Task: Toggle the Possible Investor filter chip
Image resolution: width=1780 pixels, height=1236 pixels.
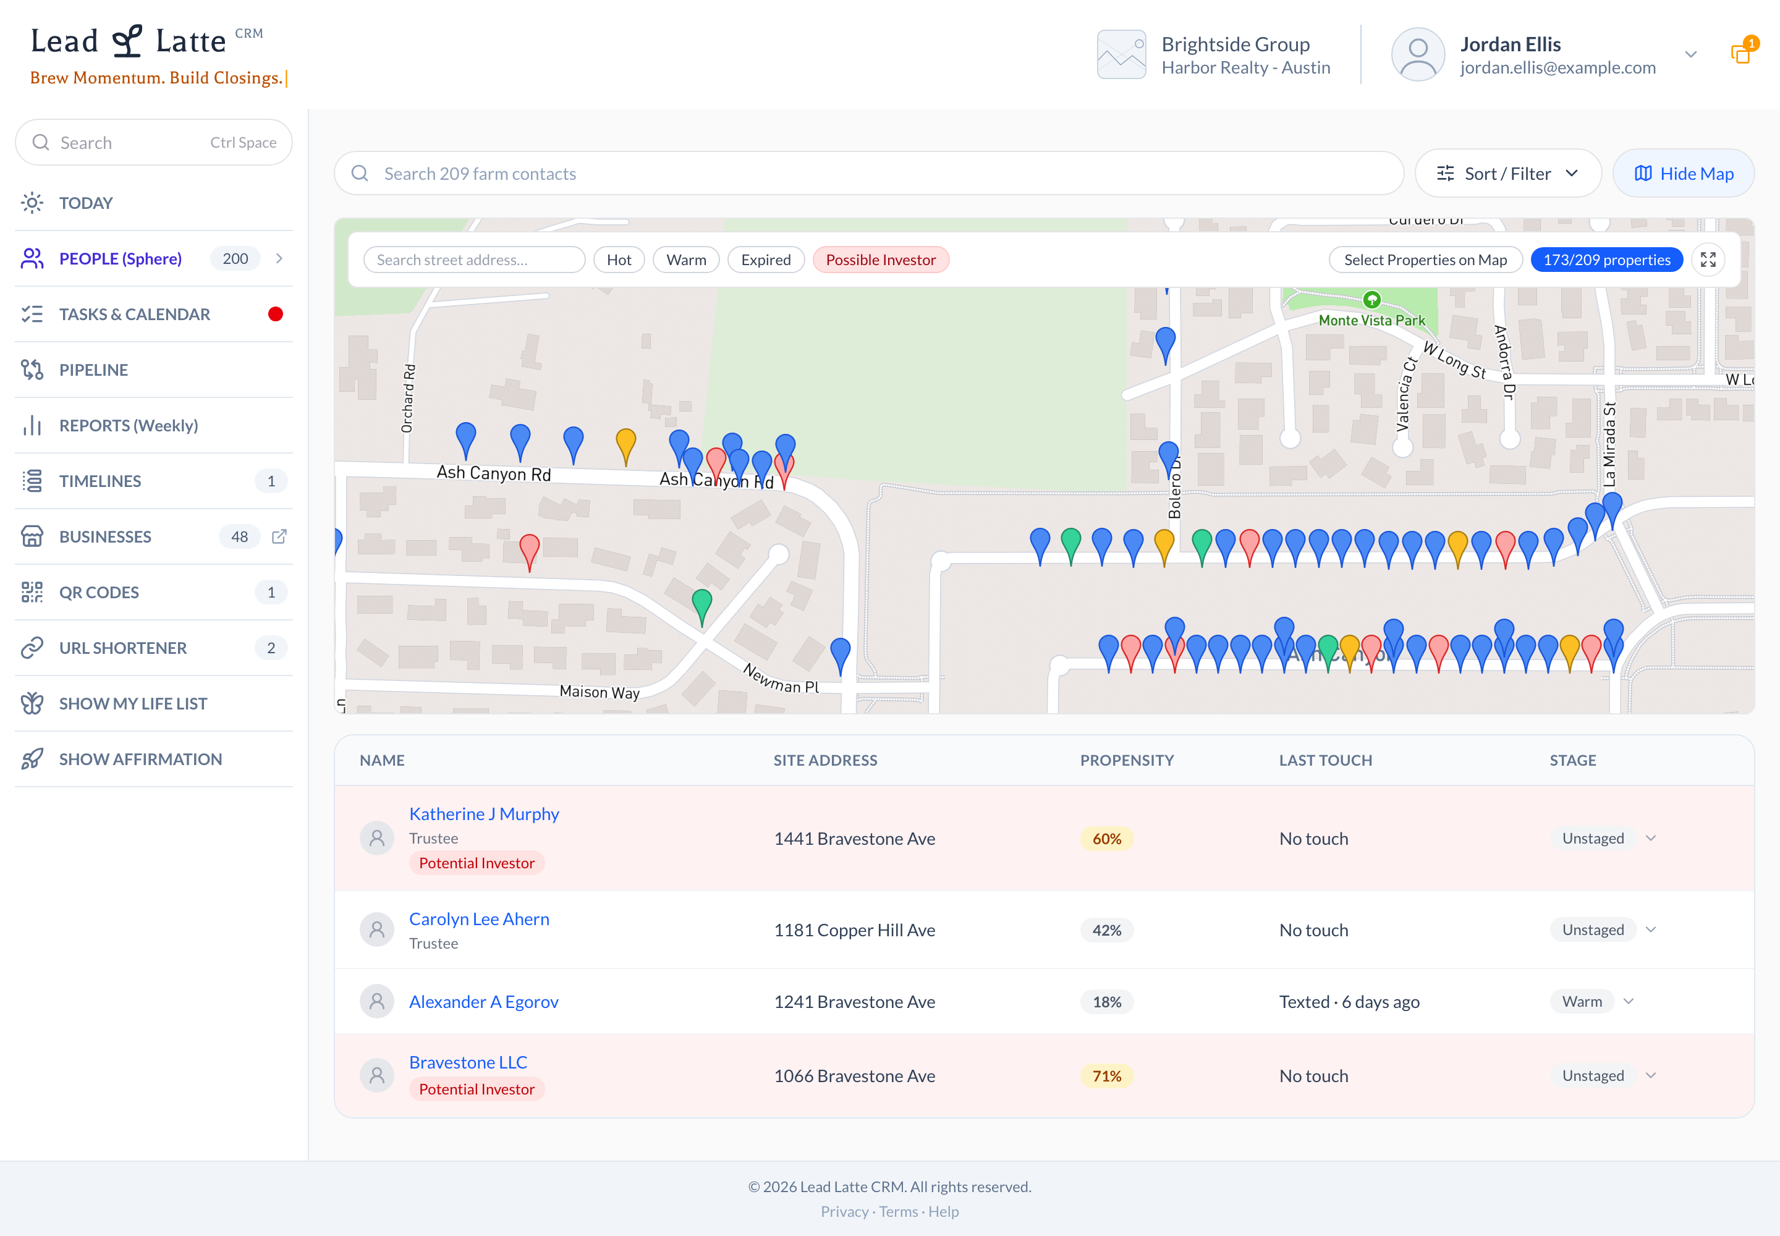Action: coord(881,260)
